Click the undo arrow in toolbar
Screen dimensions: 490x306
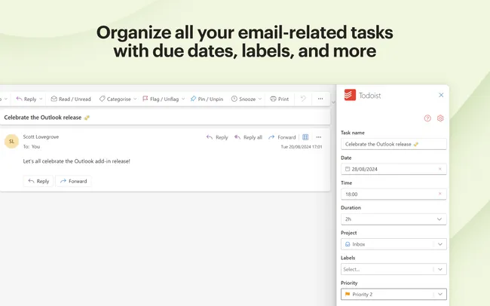(303, 99)
